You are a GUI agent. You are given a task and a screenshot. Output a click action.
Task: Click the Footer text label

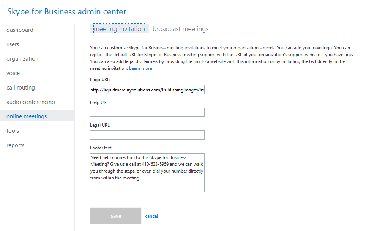click(x=101, y=148)
